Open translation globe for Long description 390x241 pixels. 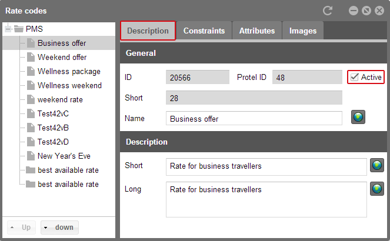point(377,189)
